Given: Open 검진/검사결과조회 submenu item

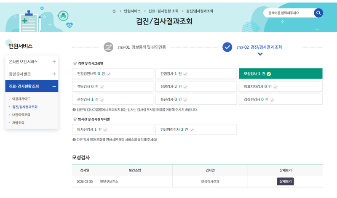Looking at the screenshot, I should 25,107.
